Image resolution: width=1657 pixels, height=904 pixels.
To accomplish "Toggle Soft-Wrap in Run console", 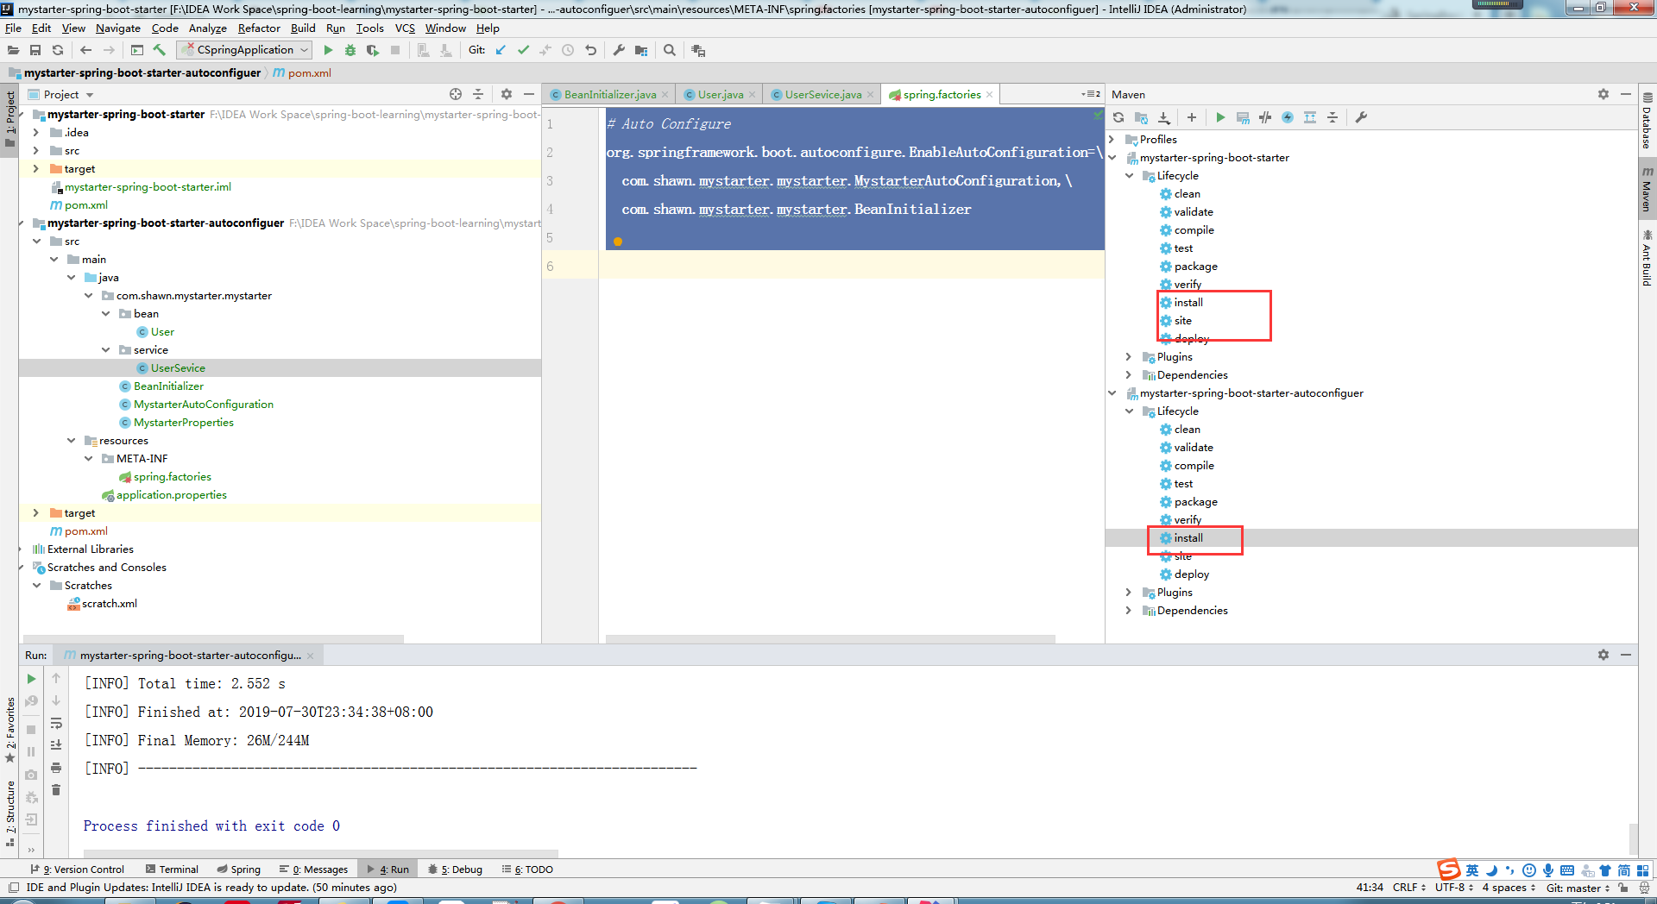I will (x=56, y=723).
